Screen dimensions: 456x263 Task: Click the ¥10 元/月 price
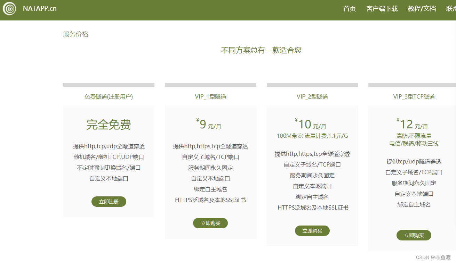click(x=310, y=124)
